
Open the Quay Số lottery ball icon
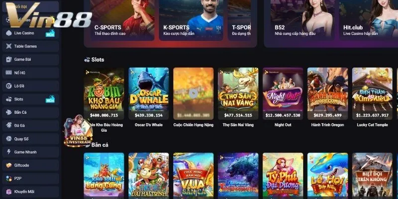(x=8, y=139)
